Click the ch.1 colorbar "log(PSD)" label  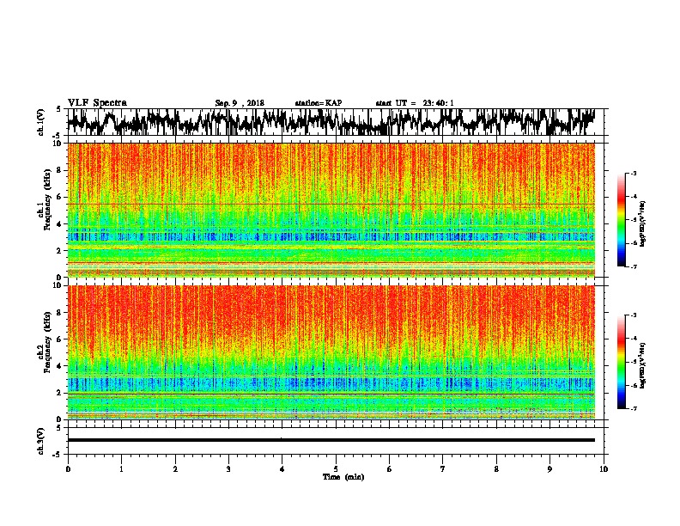(643, 224)
